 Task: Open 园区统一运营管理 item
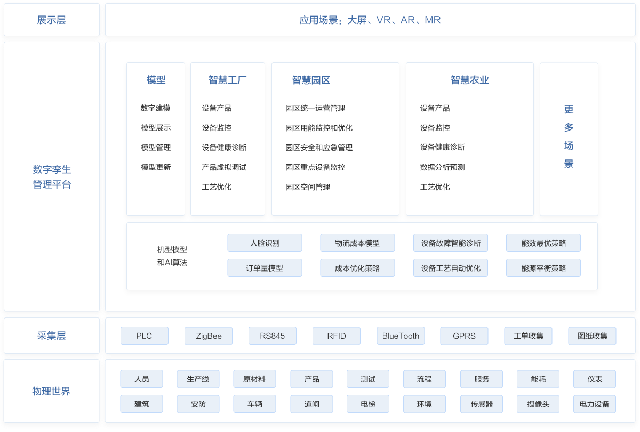pos(315,108)
